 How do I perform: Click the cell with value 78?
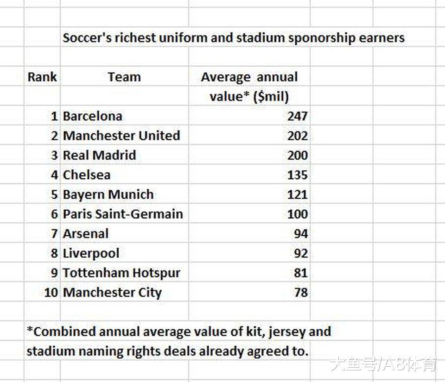click(x=300, y=293)
